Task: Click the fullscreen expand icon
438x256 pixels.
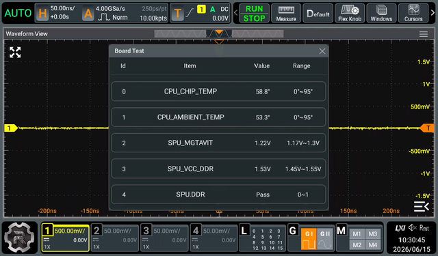Action: click(x=15, y=52)
